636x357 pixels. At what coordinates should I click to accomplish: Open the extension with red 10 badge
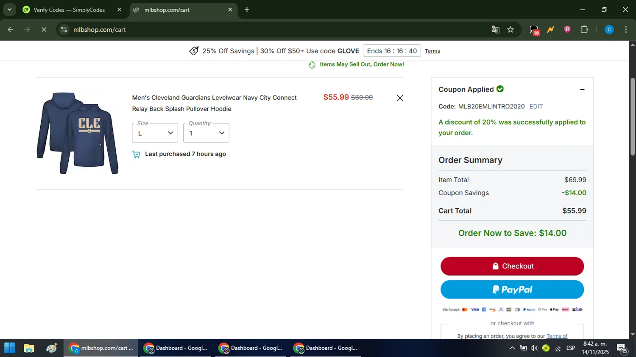(534, 30)
